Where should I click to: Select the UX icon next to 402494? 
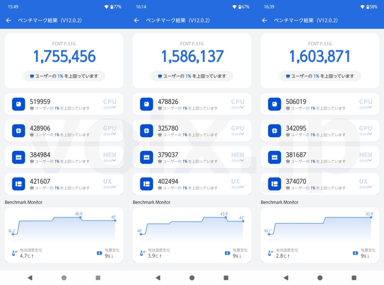146,184
